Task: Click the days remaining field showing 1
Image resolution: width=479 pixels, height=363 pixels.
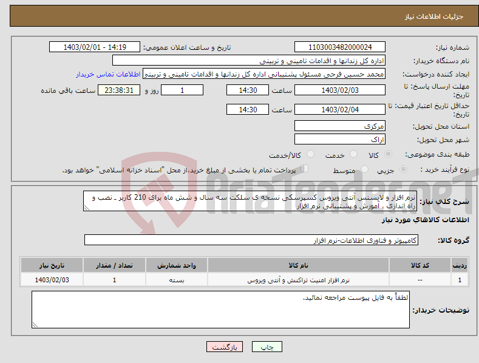Action: (x=182, y=90)
